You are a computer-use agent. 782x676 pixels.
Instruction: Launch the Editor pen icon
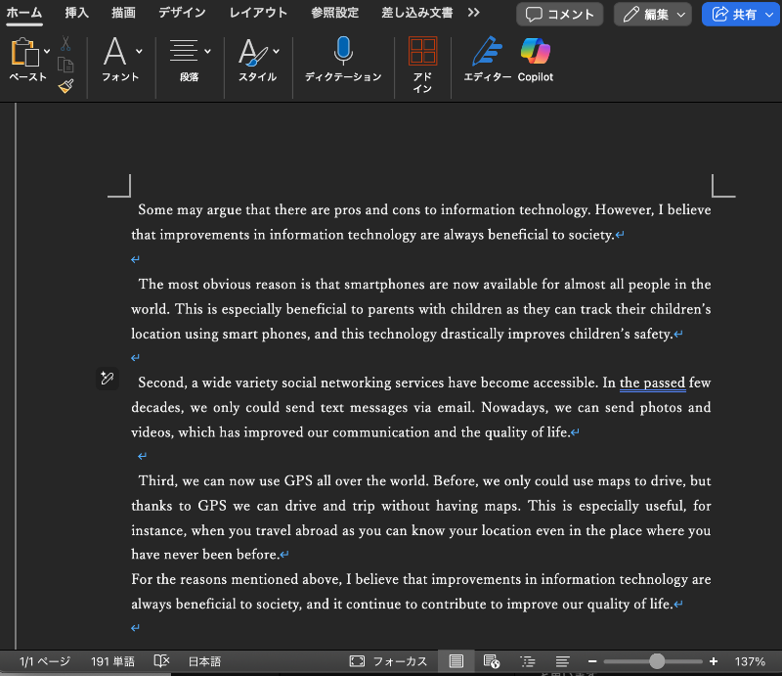(487, 52)
